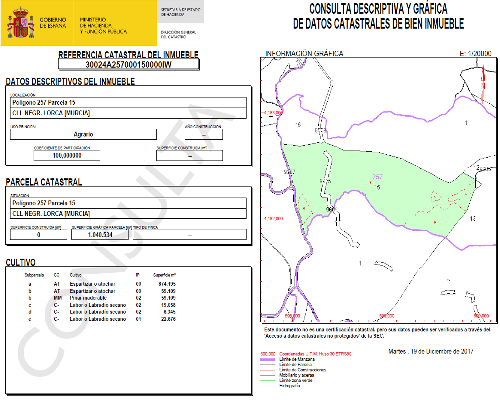Viewport: 500px width, 400px height.
Task: Click the Spanish coat of arms emblem
Action: click(x=21, y=23)
